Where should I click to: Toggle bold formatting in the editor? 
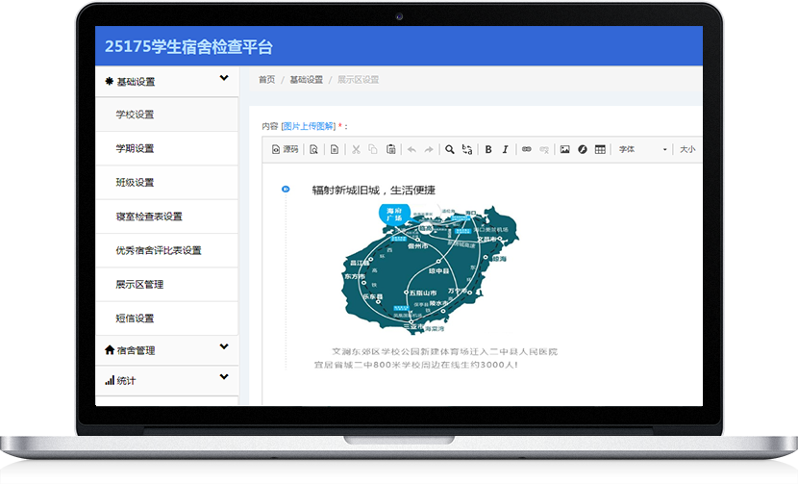[488, 149]
